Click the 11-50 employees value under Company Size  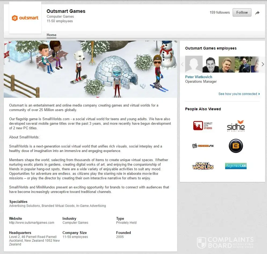pyautogui.click(x=75, y=237)
